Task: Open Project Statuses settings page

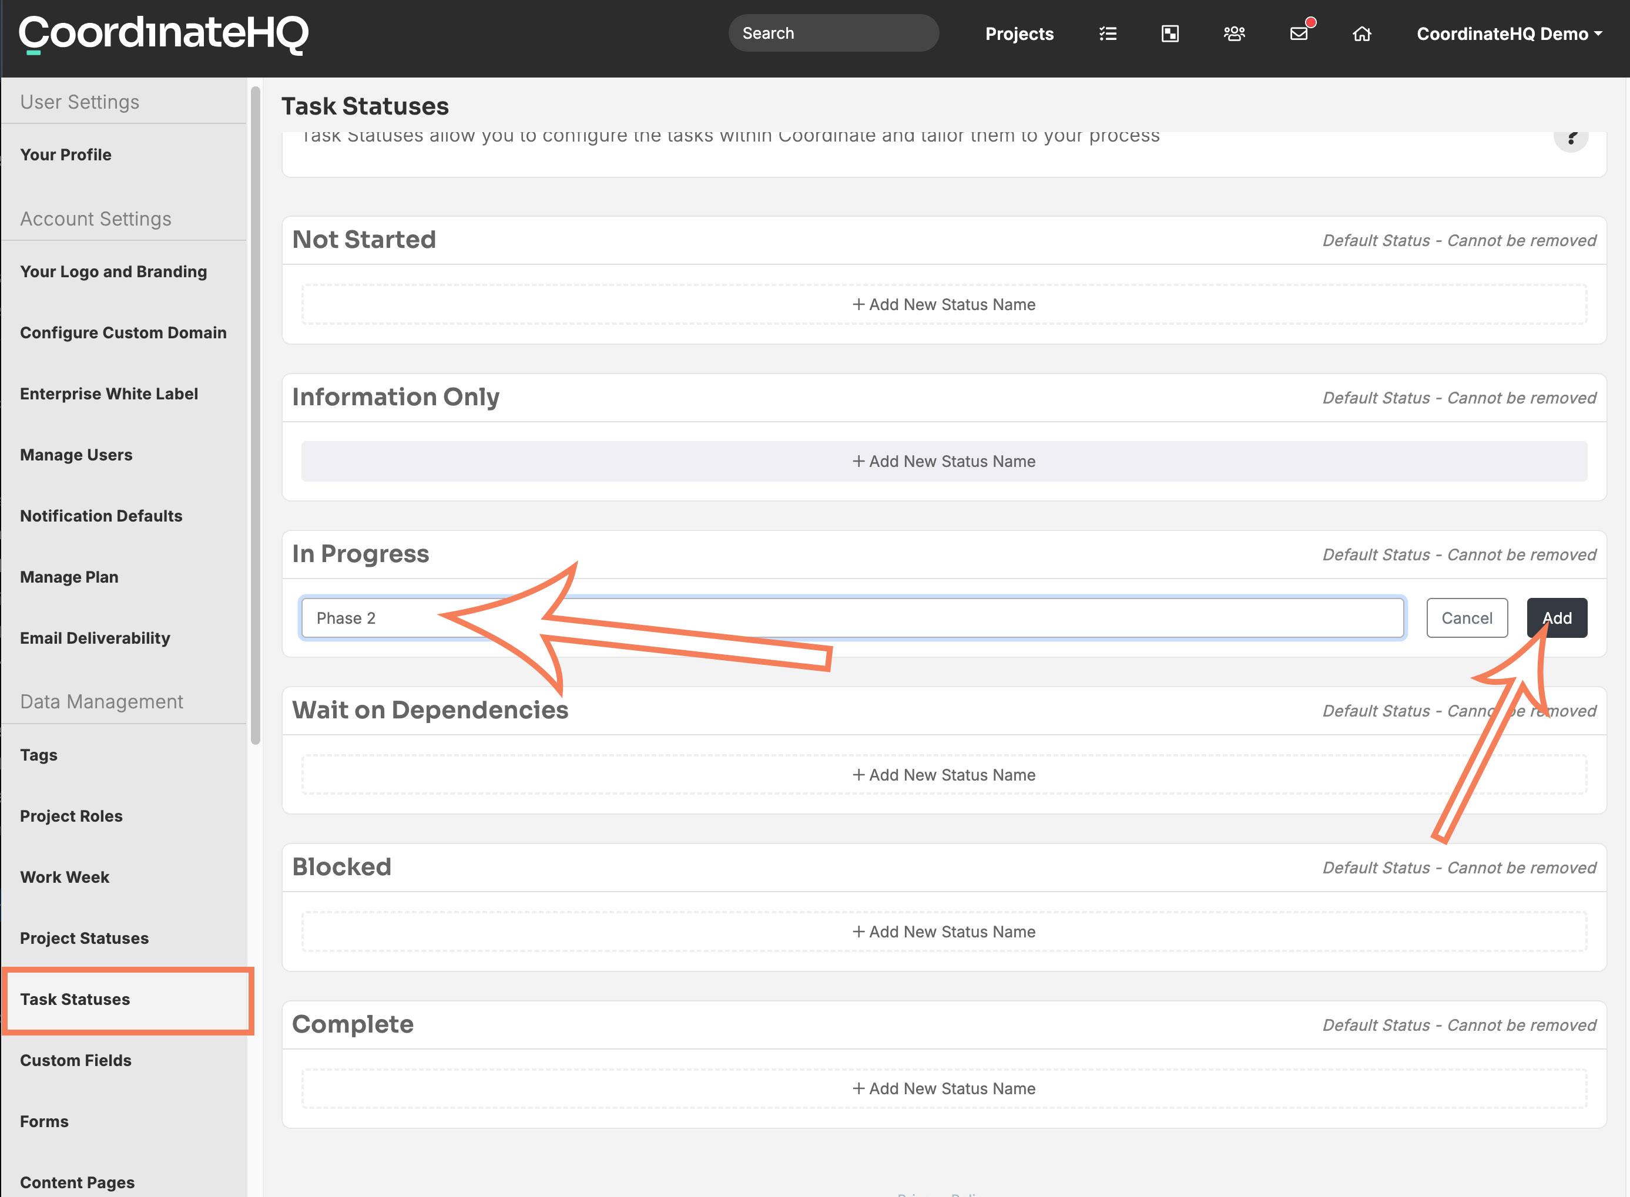Action: [x=84, y=939]
